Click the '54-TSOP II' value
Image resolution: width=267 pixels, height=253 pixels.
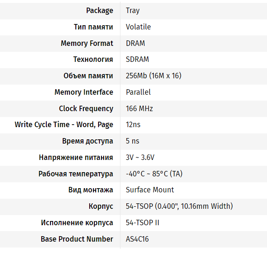click(142, 223)
